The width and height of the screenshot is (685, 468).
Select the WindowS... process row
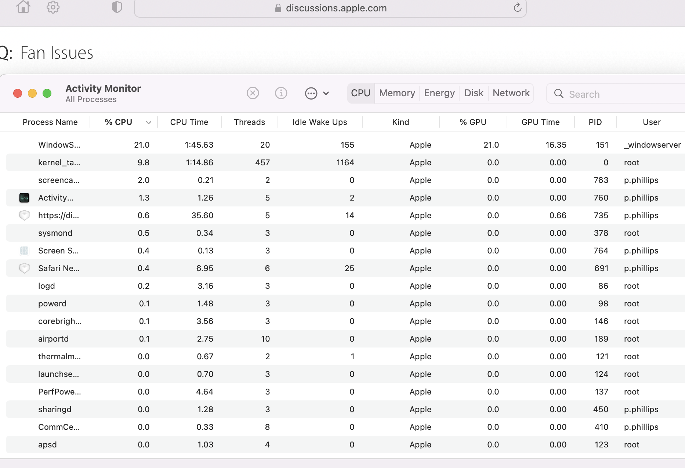click(345, 145)
